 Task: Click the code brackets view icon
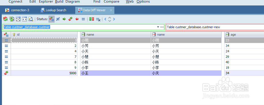point(24,19)
